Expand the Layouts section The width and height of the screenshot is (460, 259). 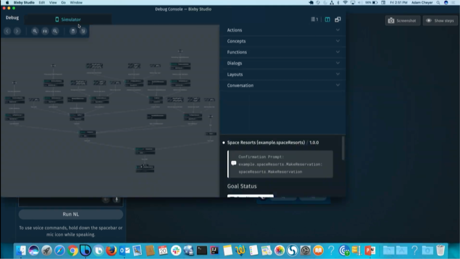(283, 74)
